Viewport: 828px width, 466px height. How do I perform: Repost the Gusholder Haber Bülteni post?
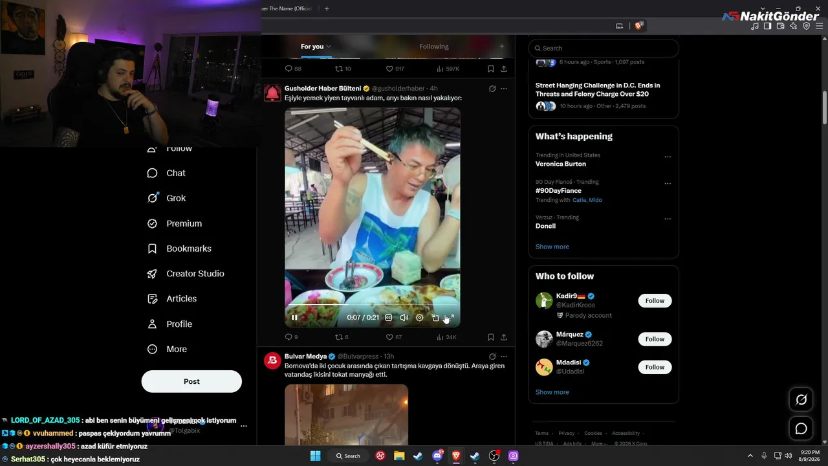click(x=338, y=337)
